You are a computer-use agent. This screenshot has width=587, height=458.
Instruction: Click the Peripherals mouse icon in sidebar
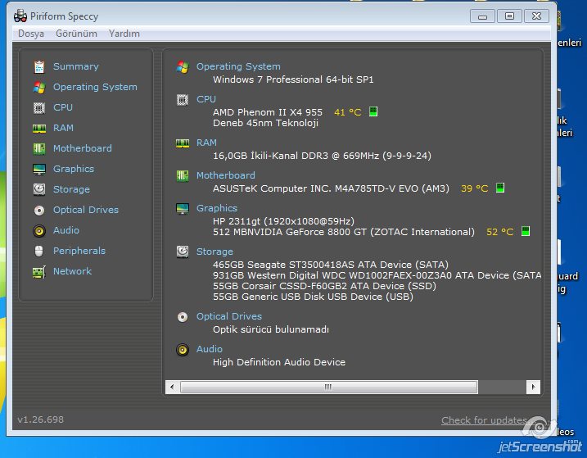coord(39,251)
